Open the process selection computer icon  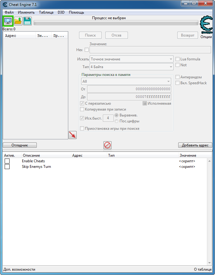pyautogui.click(x=8, y=21)
